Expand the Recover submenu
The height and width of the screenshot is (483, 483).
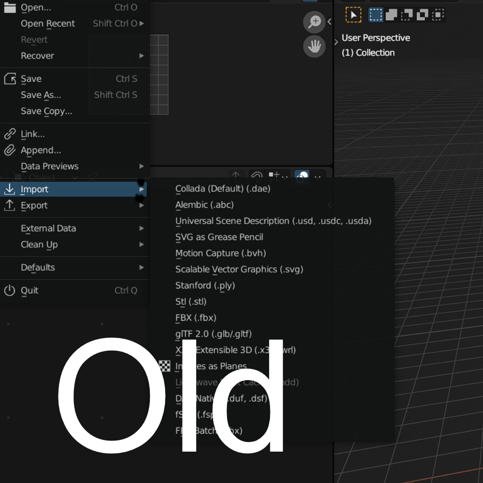tap(142, 56)
